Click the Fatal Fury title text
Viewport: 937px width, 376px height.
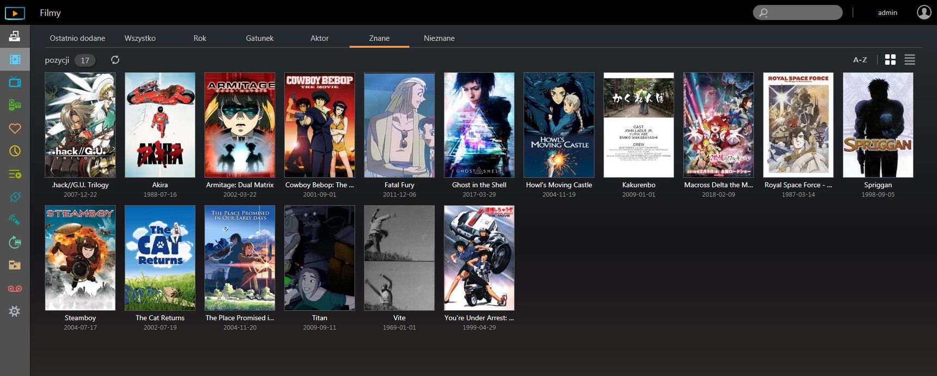coord(399,185)
